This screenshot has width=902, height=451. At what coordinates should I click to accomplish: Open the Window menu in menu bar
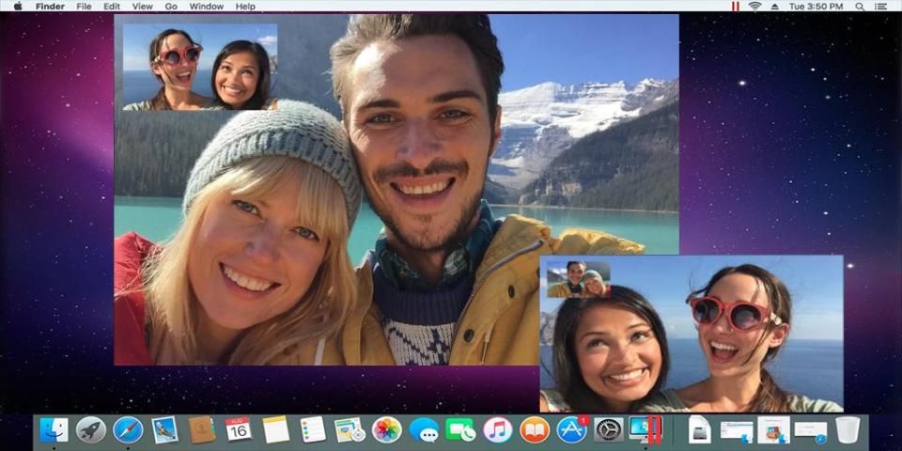(x=207, y=7)
